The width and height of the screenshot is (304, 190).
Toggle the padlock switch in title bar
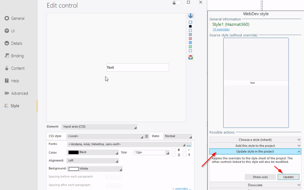pos(177,3)
